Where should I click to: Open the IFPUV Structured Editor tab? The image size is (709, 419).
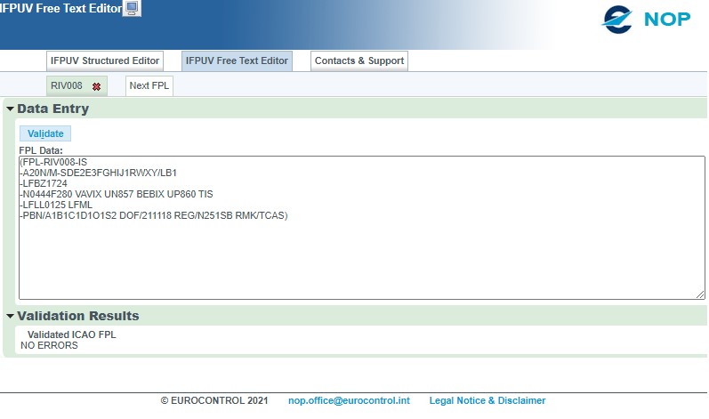(105, 61)
